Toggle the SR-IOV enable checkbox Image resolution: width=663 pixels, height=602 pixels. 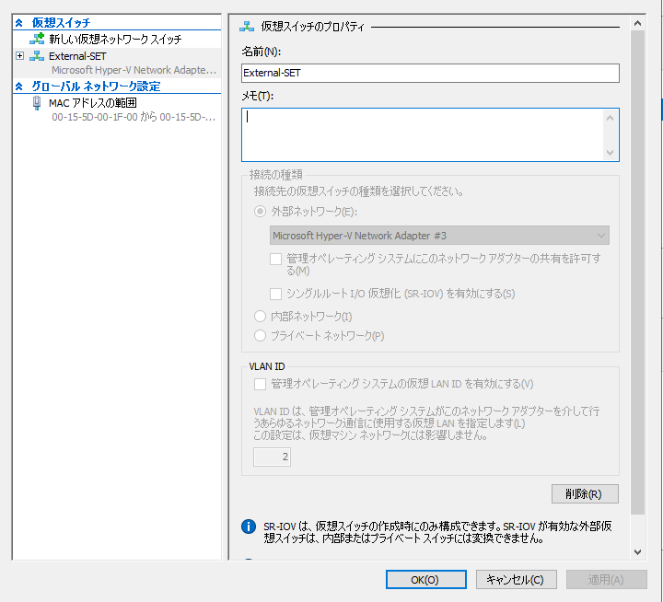tap(276, 294)
